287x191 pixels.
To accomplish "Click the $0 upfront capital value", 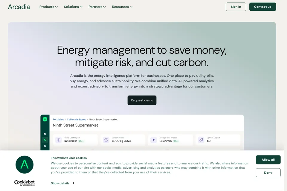I will [x=209, y=141].
